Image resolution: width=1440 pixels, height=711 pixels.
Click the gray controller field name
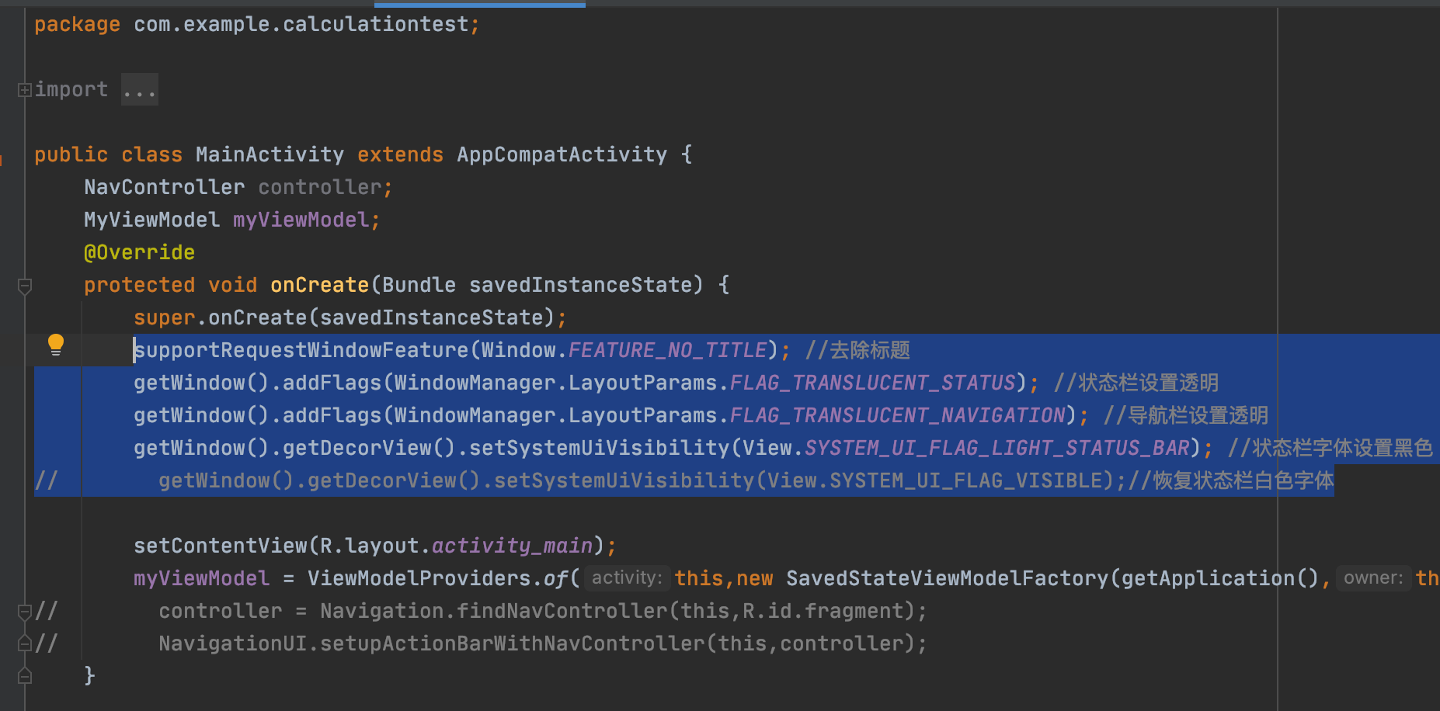pyautogui.click(x=319, y=187)
